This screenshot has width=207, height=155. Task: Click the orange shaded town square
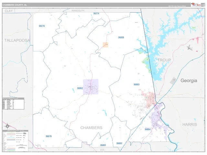click(x=105, y=45)
